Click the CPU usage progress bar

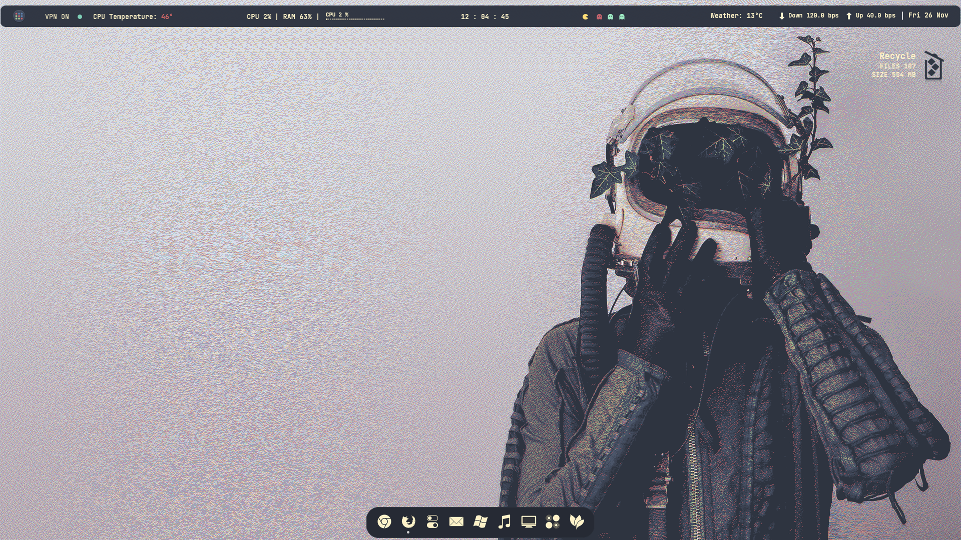355,19
